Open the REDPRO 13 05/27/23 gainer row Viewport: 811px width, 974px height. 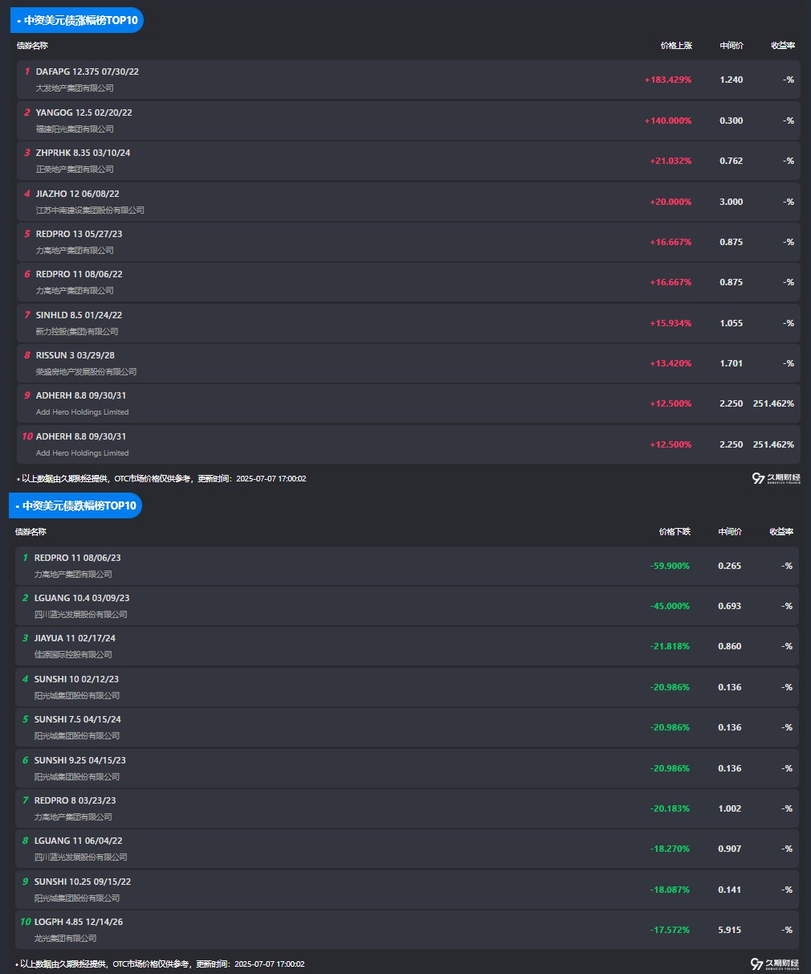(x=409, y=242)
